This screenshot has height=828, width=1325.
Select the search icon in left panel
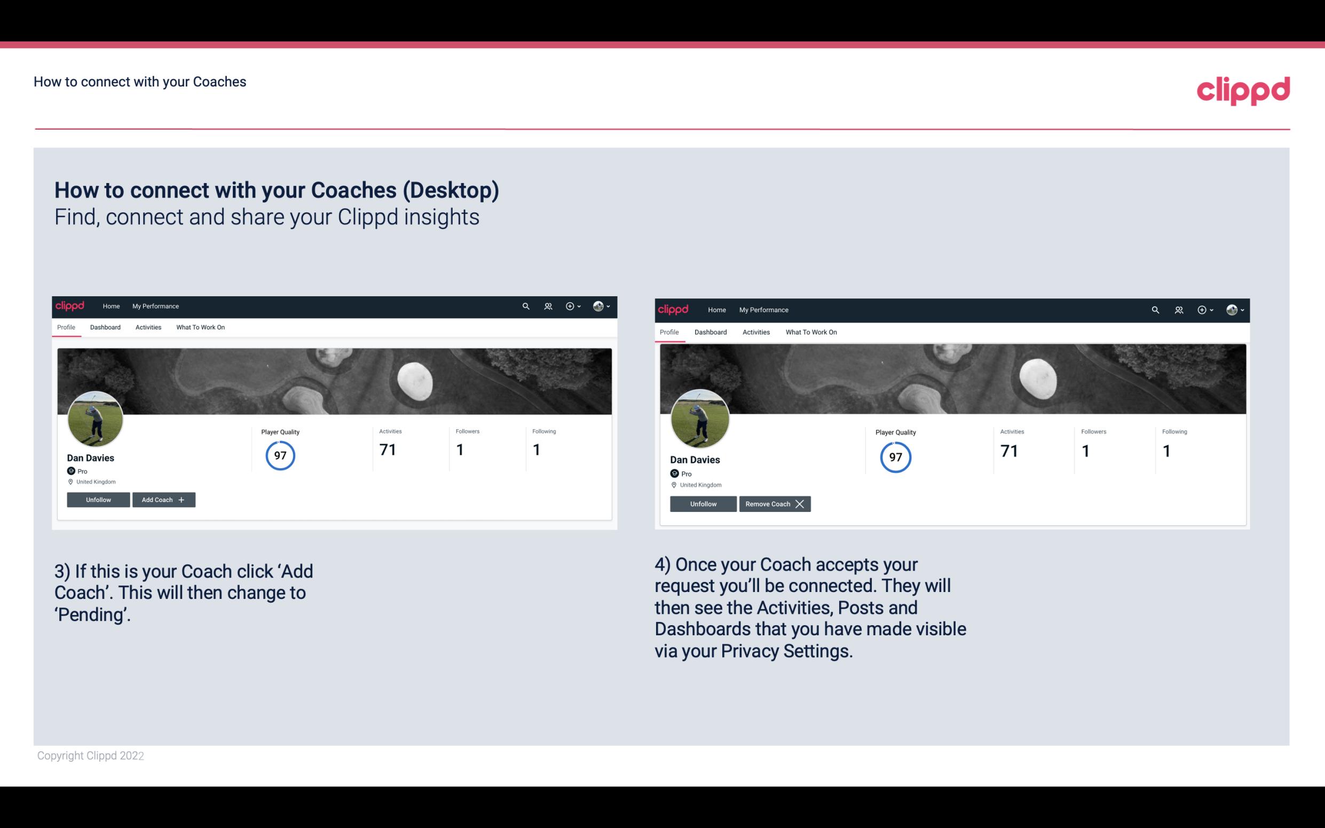(526, 306)
